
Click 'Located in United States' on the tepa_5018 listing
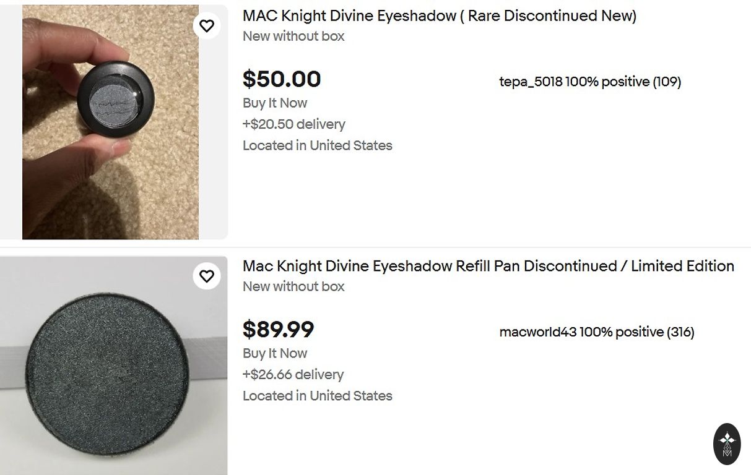click(x=317, y=146)
